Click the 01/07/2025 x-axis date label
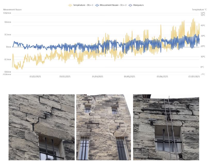209x165 pixels. point(194,77)
